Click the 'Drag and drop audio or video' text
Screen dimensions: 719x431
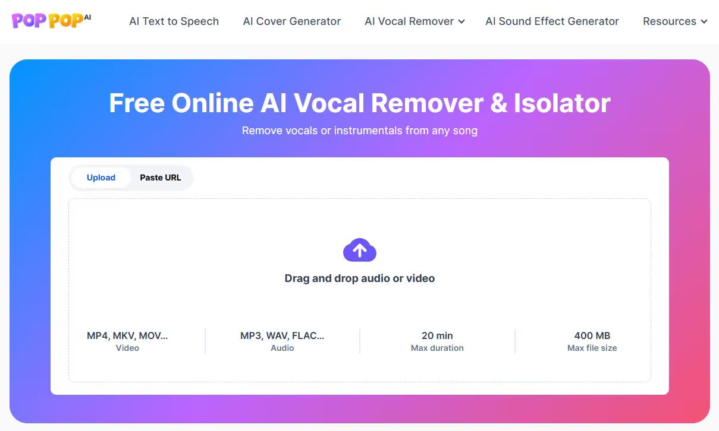[359, 278]
